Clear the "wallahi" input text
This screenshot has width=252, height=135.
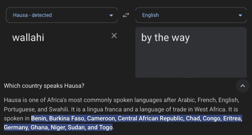click(114, 36)
